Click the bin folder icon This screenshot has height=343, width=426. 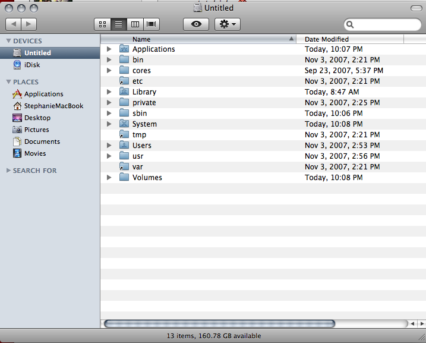[124, 59]
